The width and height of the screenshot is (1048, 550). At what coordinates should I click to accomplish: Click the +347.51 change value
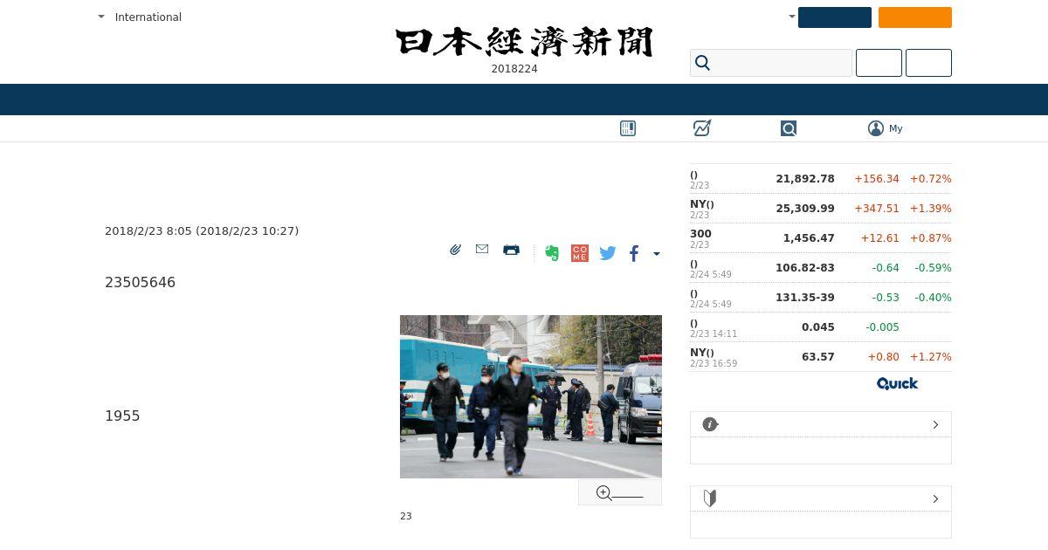pyautogui.click(x=877, y=209)
